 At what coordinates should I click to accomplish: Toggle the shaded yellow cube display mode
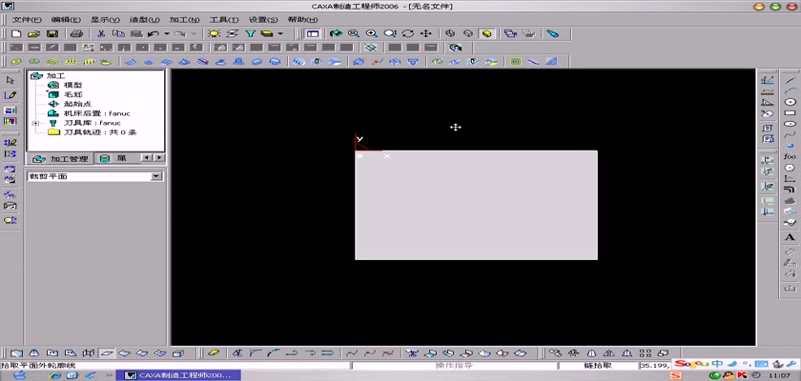487,33
